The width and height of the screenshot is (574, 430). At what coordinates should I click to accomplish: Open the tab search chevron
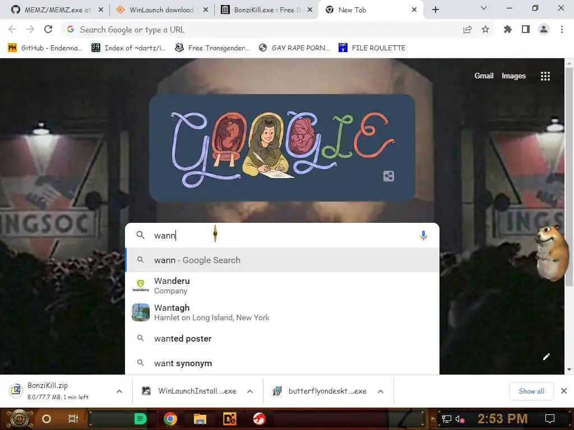(484, 8)
